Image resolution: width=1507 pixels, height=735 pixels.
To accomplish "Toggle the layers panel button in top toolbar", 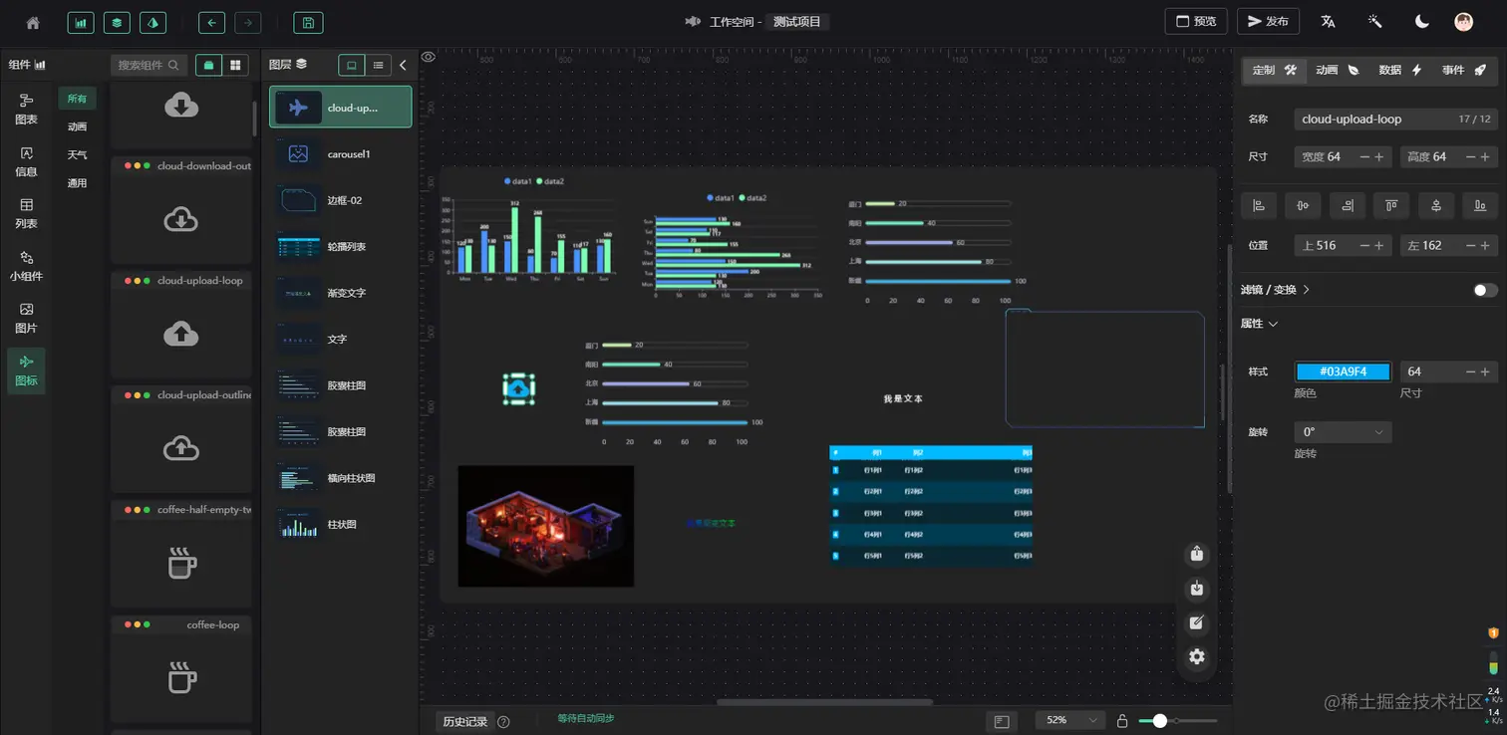I will [x=117, y=22].
